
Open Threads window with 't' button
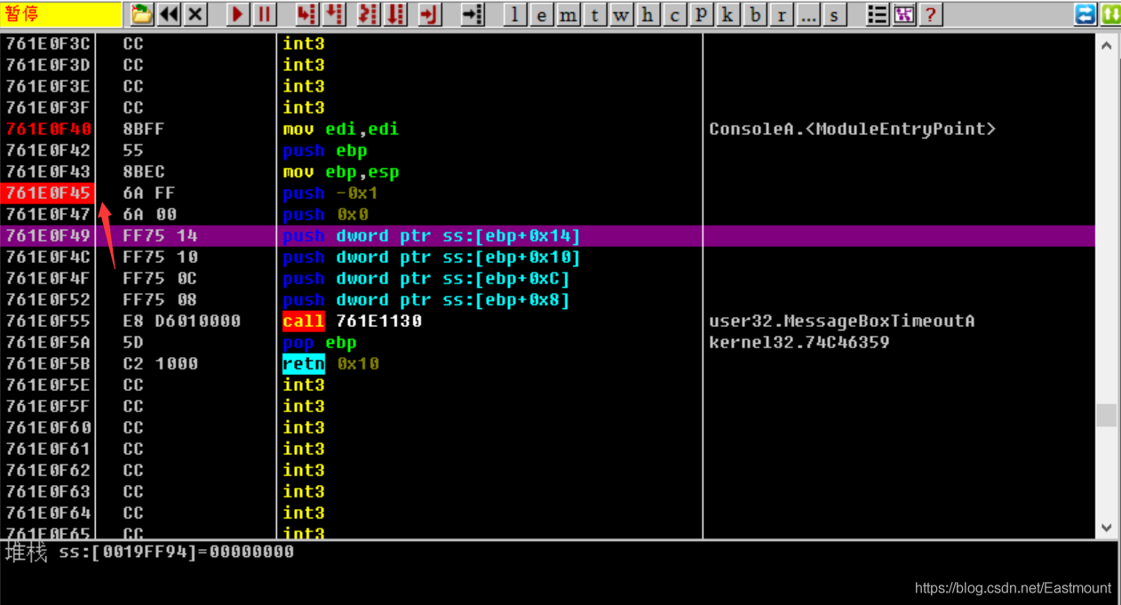595,15
